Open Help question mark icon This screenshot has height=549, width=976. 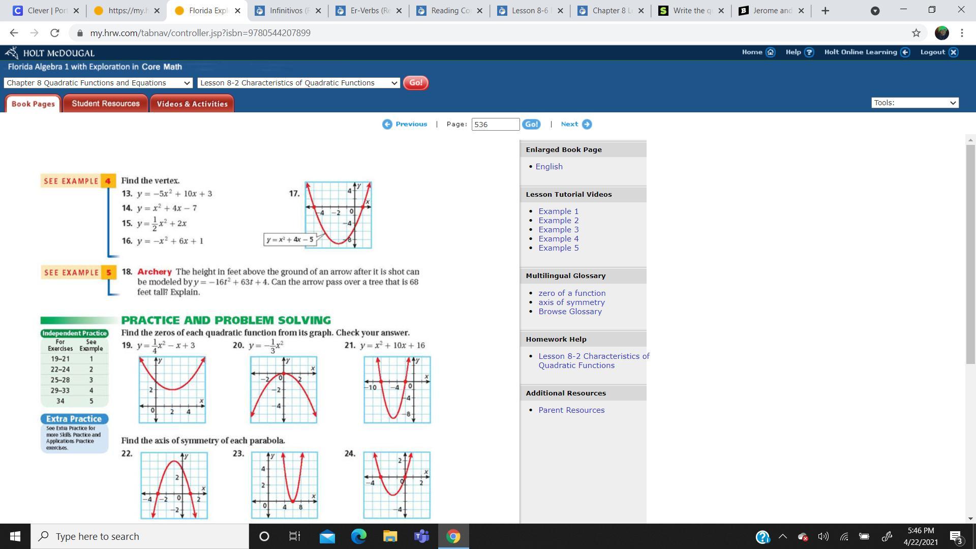tap(809, 52)
